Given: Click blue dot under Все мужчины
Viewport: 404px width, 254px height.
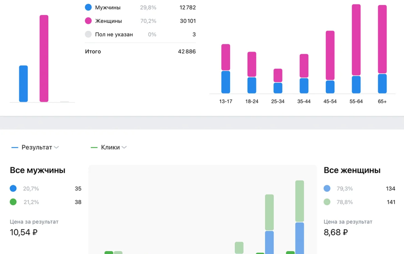Looking at the screenshot, I should (13, 188).
